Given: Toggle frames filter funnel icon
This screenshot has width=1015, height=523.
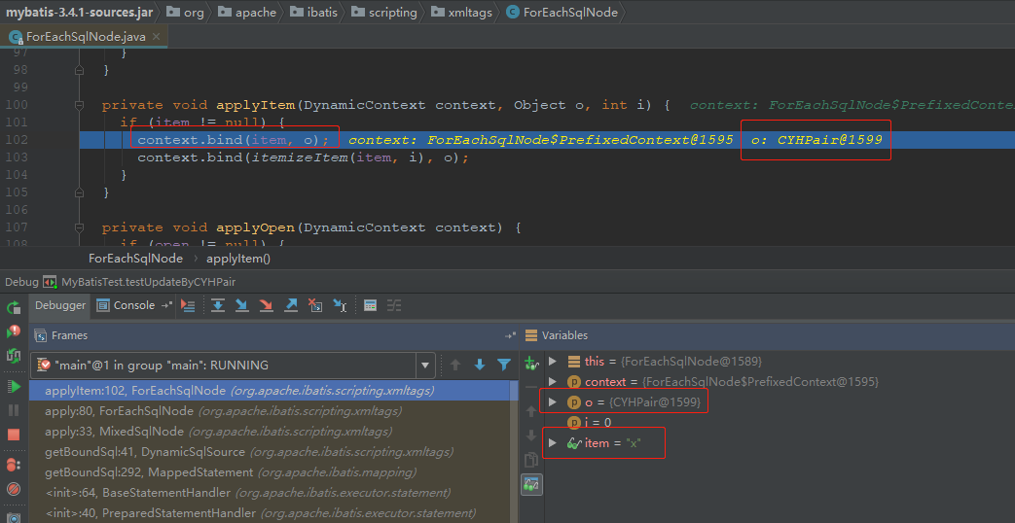Looking at the screenshot, I should 504,366.
